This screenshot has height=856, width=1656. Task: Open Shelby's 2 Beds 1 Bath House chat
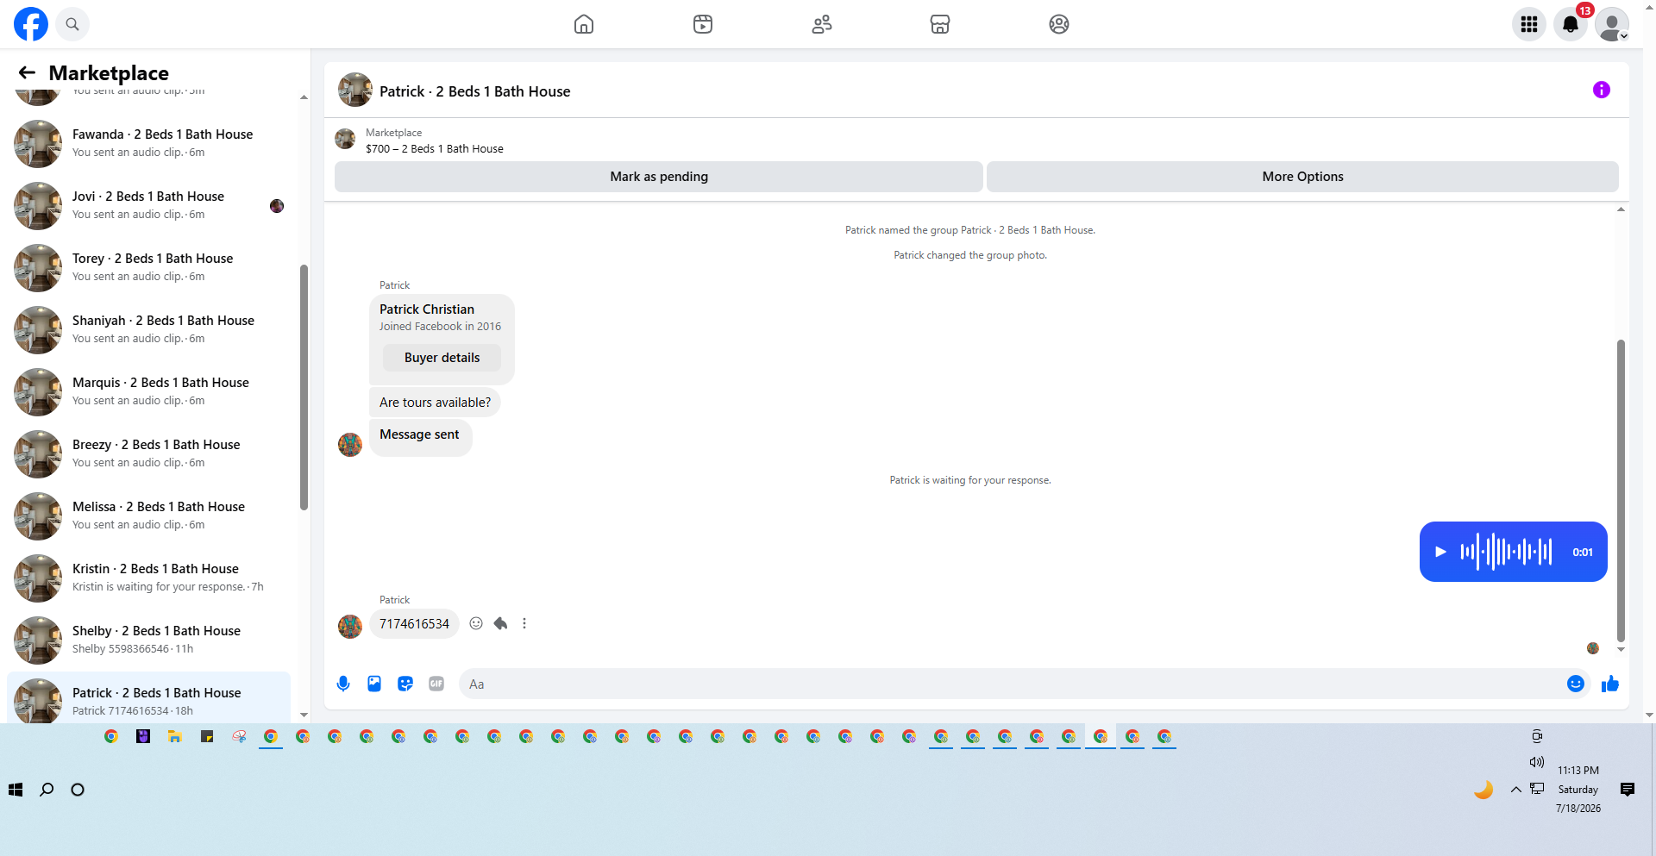pos(148,640)
